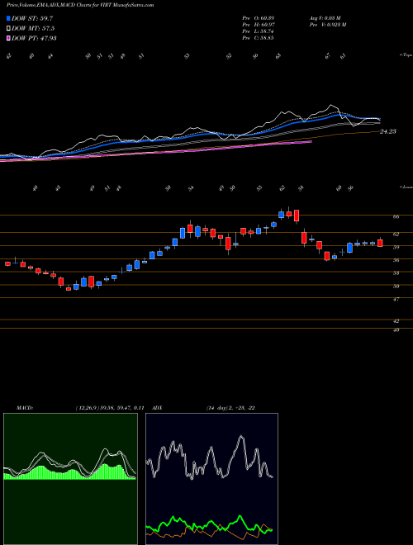The height and width of the screenshot is (545, 413).
Task: Select the 'DOW MT: 57.5' legend text
Action: click(33, 29)
